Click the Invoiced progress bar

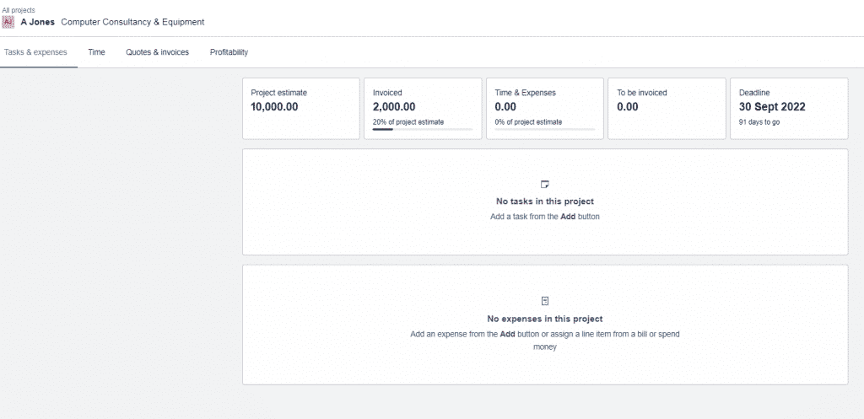423,129
